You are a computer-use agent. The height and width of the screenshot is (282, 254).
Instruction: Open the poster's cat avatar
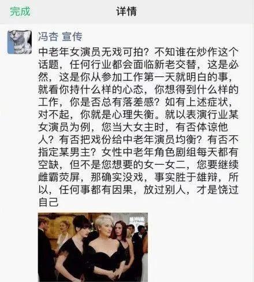(x=20, y=42)
